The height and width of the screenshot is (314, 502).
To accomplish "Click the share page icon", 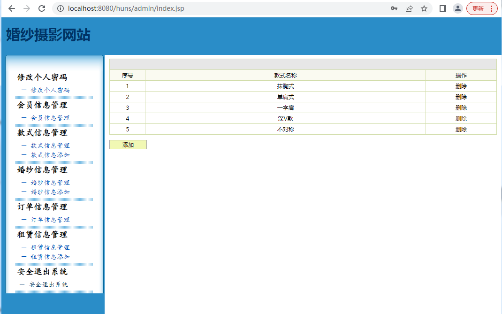I will (x=409, y=8).
